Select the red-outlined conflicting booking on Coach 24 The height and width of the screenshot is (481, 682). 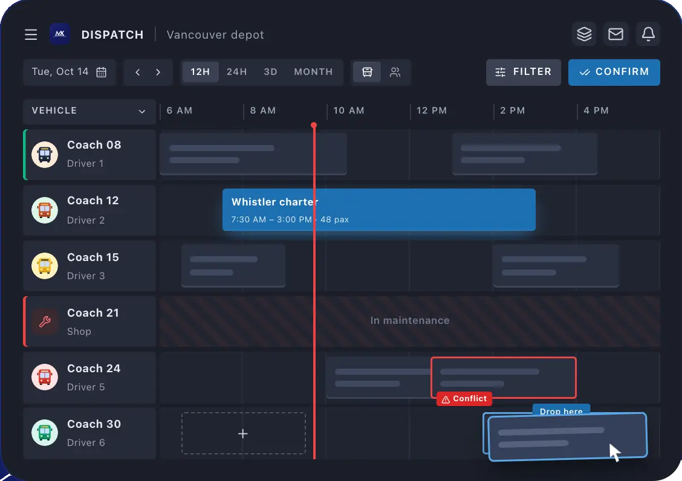pyautogui.click(x=504, y=378)
